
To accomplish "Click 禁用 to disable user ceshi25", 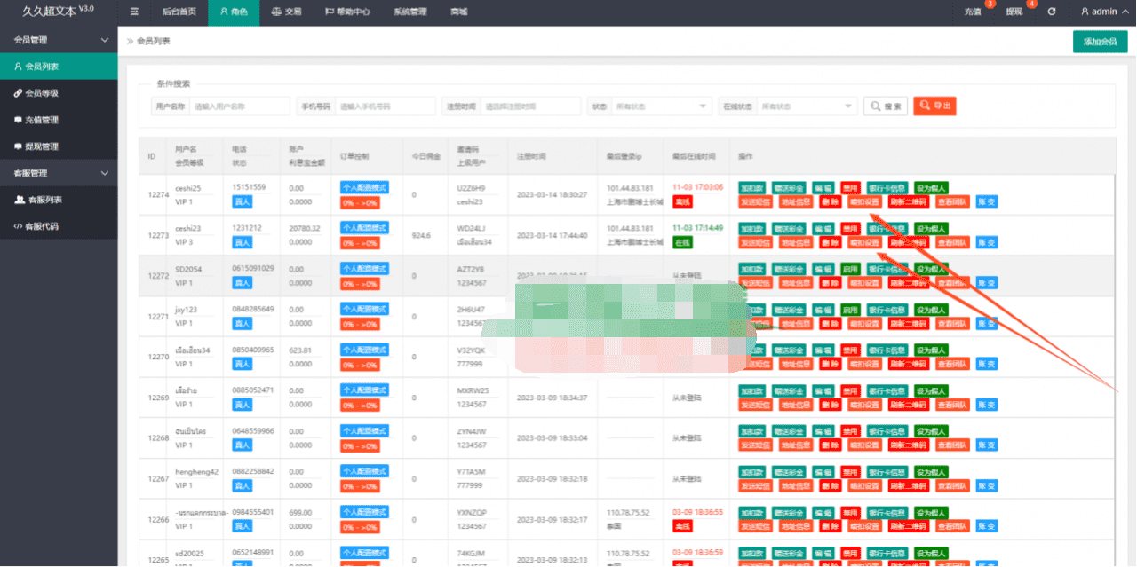I will point(851,188).
